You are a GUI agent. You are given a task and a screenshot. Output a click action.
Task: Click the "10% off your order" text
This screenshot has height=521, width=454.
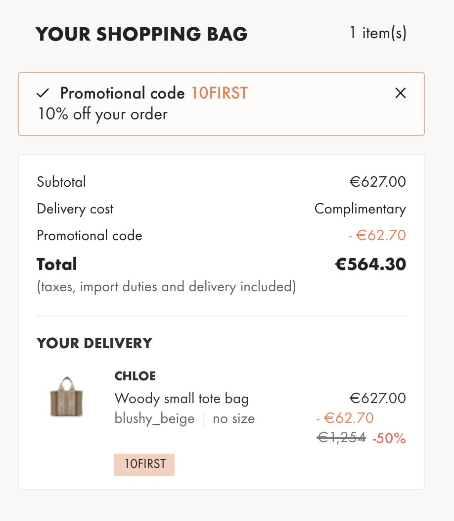tap(103, 114)
